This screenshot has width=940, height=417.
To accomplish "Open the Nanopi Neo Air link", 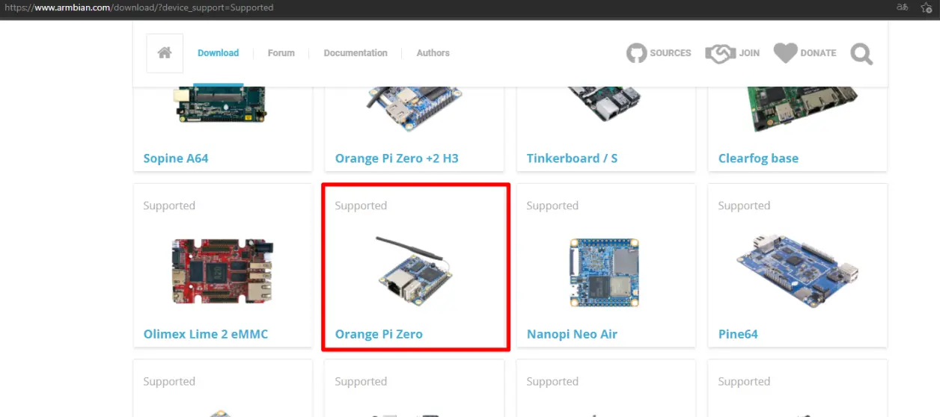I will click(572, 334).
